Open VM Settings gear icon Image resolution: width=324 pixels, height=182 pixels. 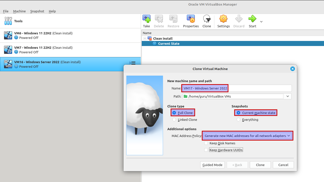click(x=224, y=19)
